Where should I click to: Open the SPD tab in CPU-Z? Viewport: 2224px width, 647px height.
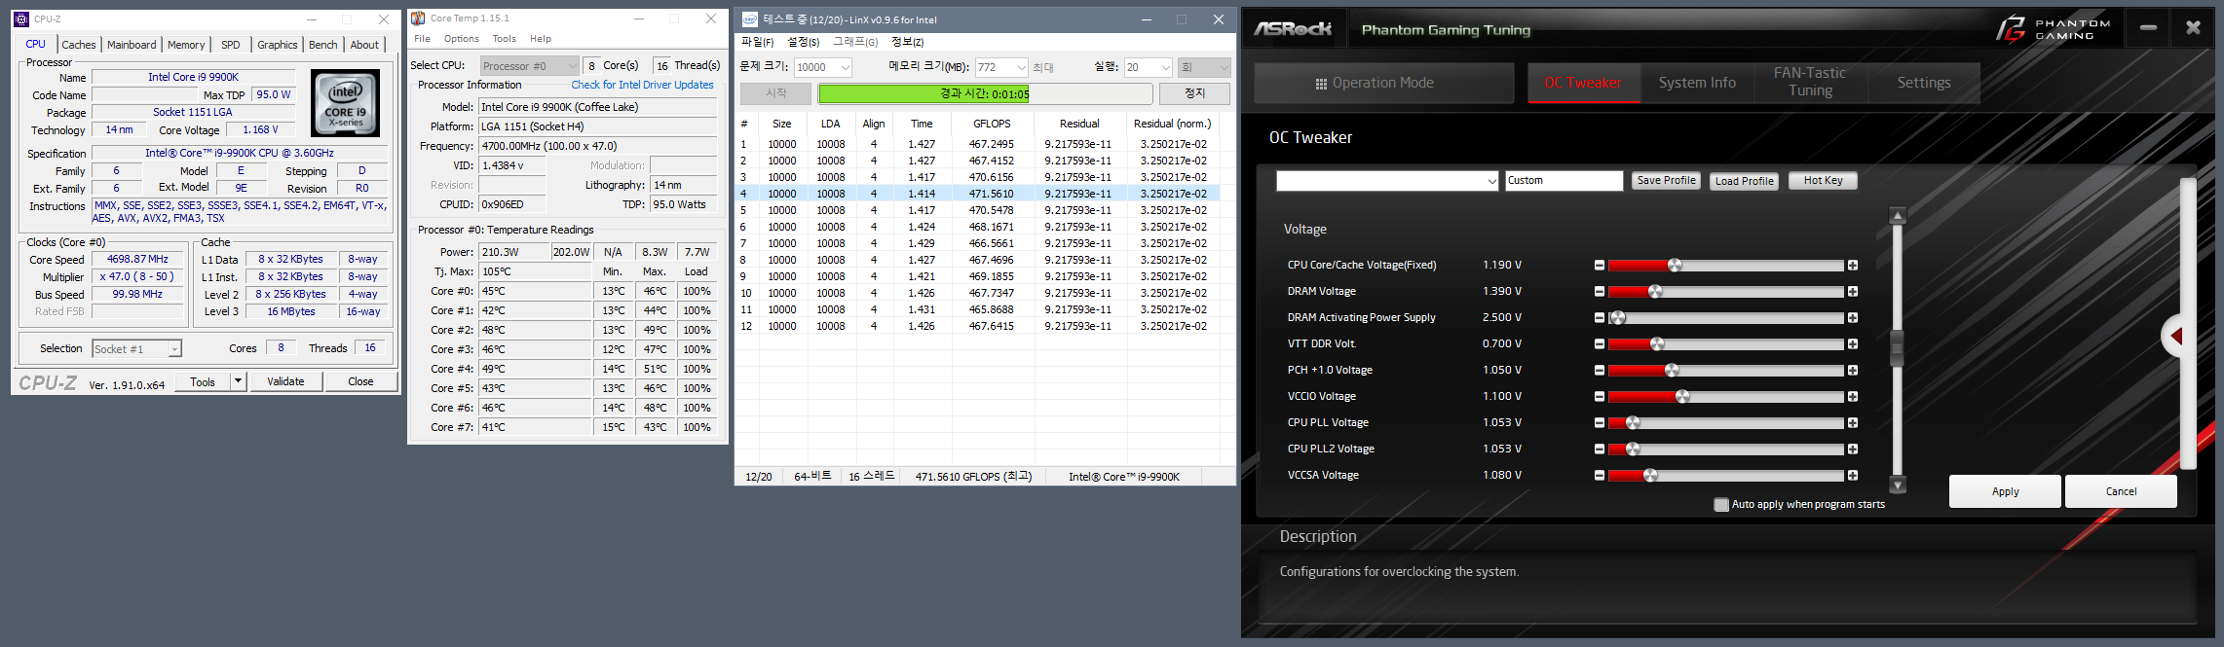pyautogui.click(x=231, y=45)
